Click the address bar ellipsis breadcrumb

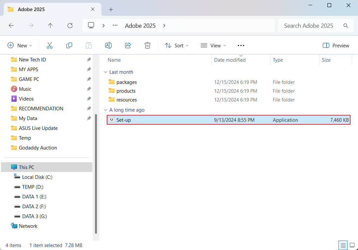point(115,25)
